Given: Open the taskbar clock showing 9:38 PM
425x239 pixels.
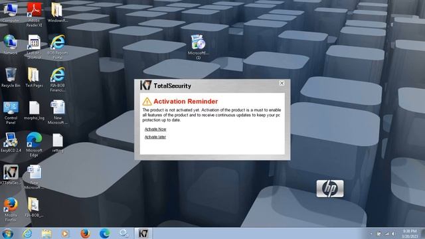Looking at the screenshot, I should (x=410, y=234).
